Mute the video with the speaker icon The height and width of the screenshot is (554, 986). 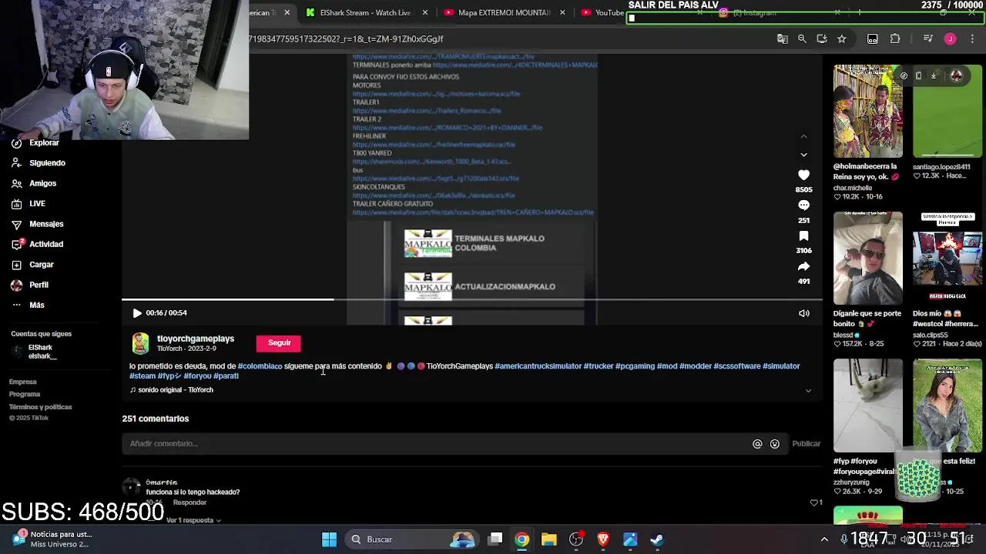[x=804, y=313]
